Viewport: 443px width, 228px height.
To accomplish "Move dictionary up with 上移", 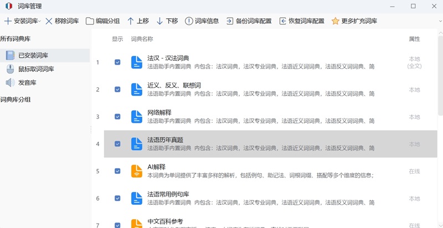I will click(x=138, y=21).
